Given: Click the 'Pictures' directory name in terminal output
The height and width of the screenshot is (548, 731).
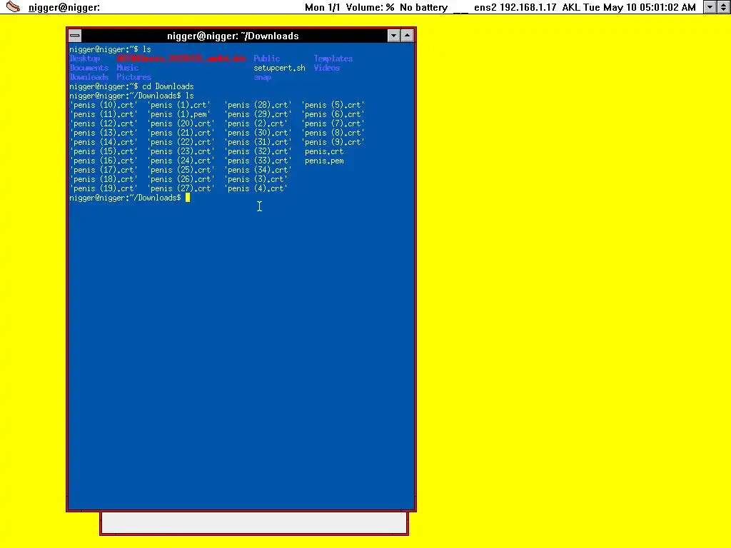Looking at the screenshot, I should [133, 77].
